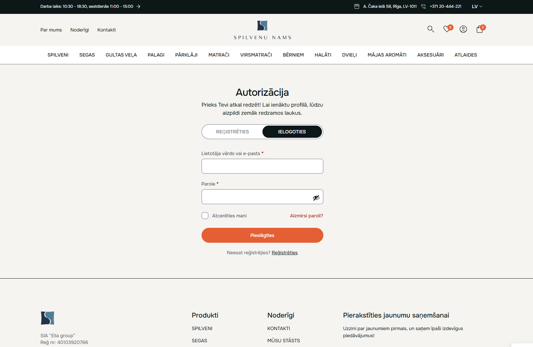Toggle password visibility eye icon
533x347 pixels.
coord(316,198)
